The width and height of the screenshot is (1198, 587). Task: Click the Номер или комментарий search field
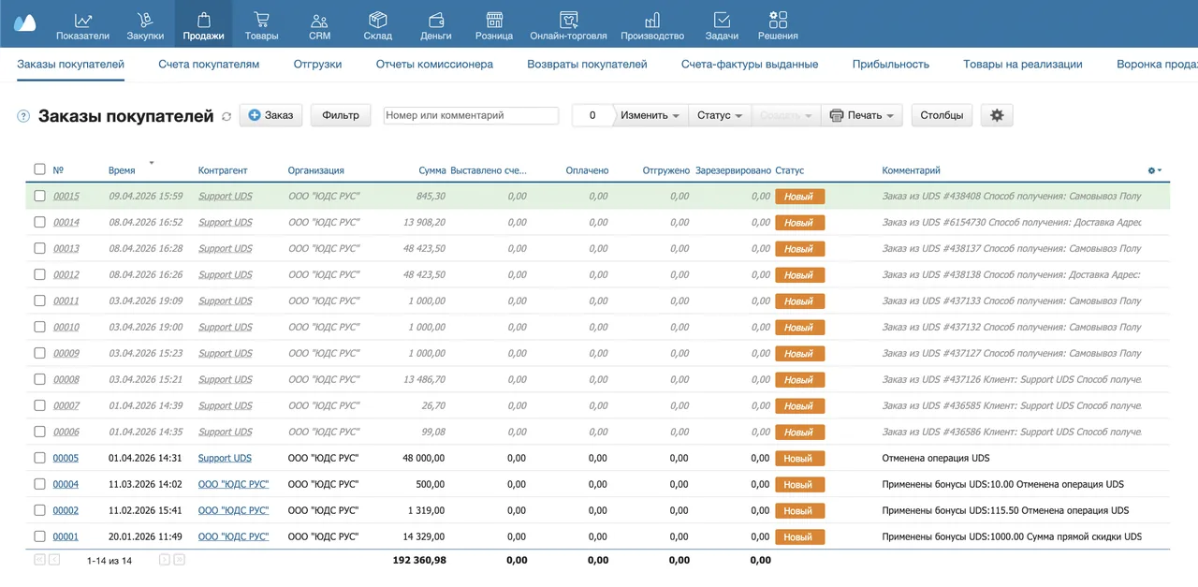471,115
